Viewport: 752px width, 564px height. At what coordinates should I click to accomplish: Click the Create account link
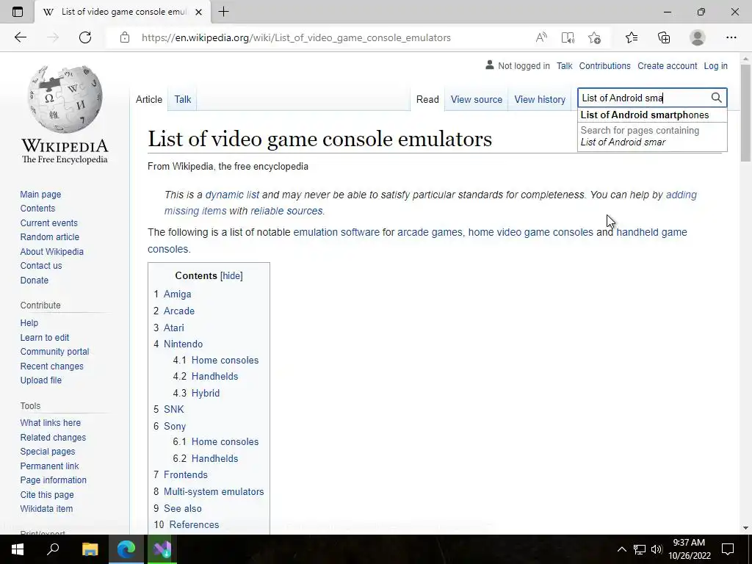pos(667,65)
